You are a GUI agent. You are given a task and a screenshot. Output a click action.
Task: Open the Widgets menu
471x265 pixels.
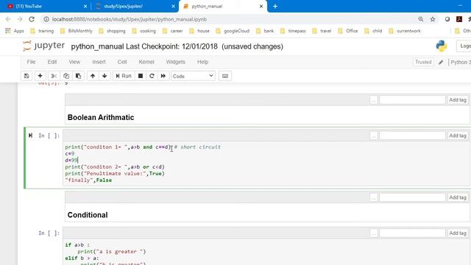(x=175, y=62)
